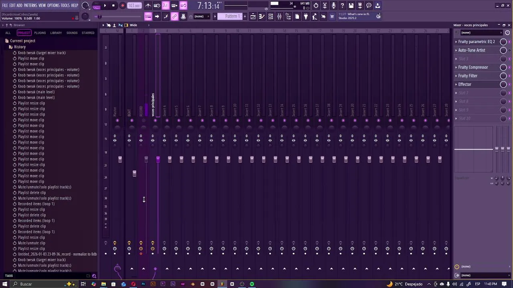Viewport: 513px width, 288px height.
Task: Click the browser search magnifier icon
Action: [x=94, y=276]
